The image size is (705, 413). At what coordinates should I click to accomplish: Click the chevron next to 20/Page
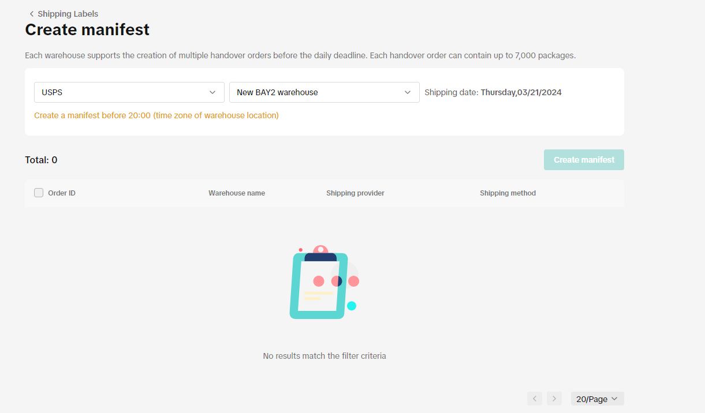pyautogui.click(x=614, y=399)
